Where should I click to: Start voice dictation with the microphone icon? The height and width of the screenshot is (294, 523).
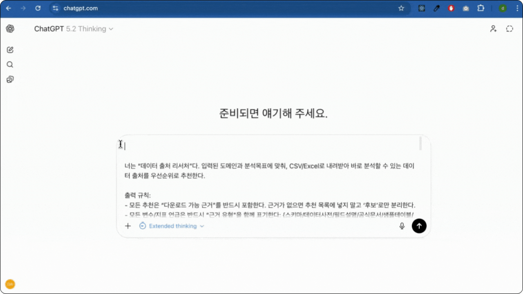(402, 226)
